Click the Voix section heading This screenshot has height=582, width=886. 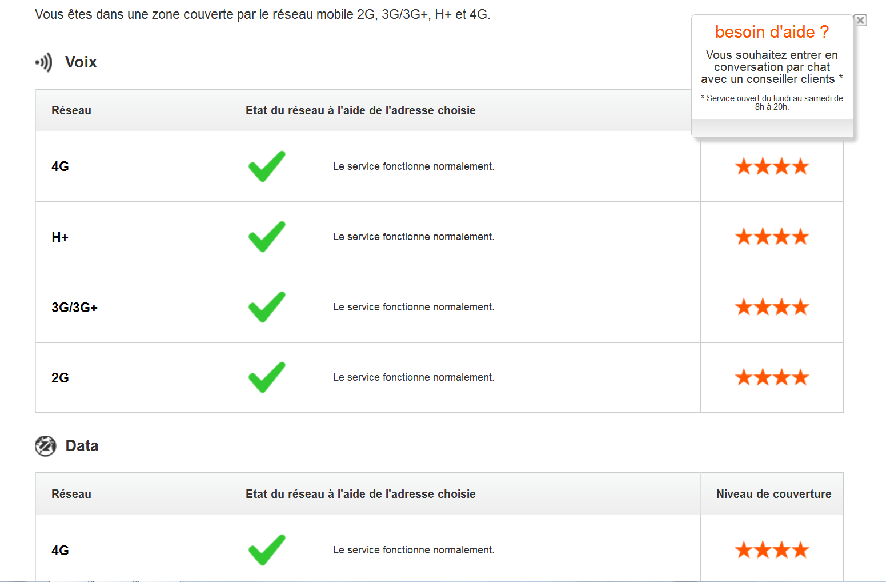pyautogui.click(x=81, y=62)
